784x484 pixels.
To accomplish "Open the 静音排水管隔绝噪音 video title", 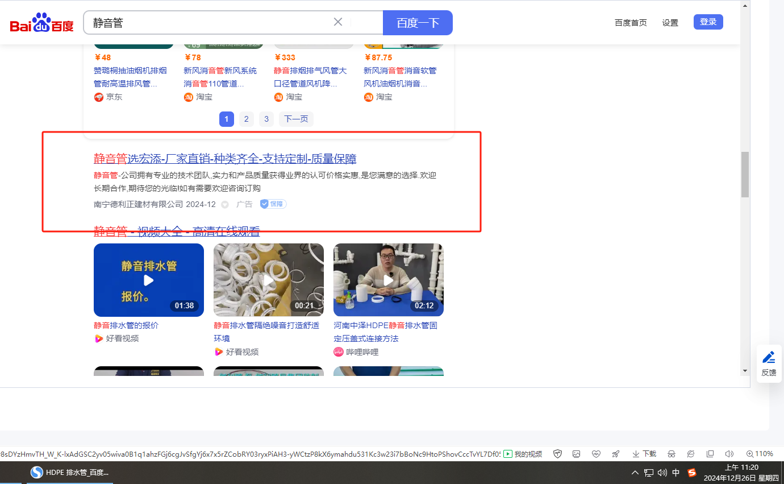I will (266, 332).
